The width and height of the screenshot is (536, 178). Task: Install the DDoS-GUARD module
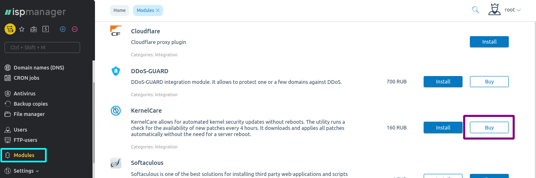[443, 81]
